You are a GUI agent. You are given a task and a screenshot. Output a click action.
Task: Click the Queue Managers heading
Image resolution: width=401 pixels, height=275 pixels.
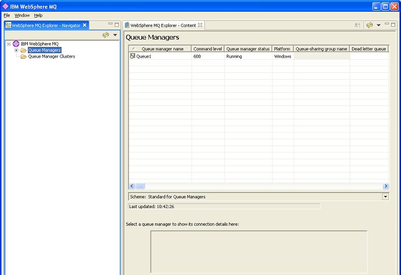tap(153, 37)
